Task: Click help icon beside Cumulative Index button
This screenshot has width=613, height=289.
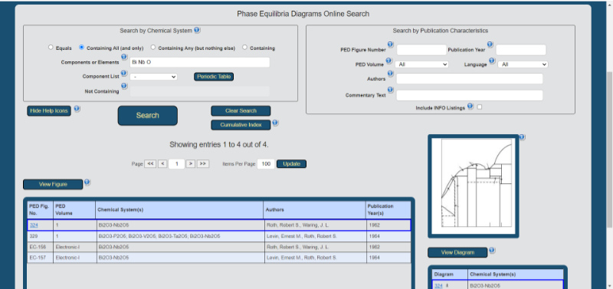Action: pos(275,123)
